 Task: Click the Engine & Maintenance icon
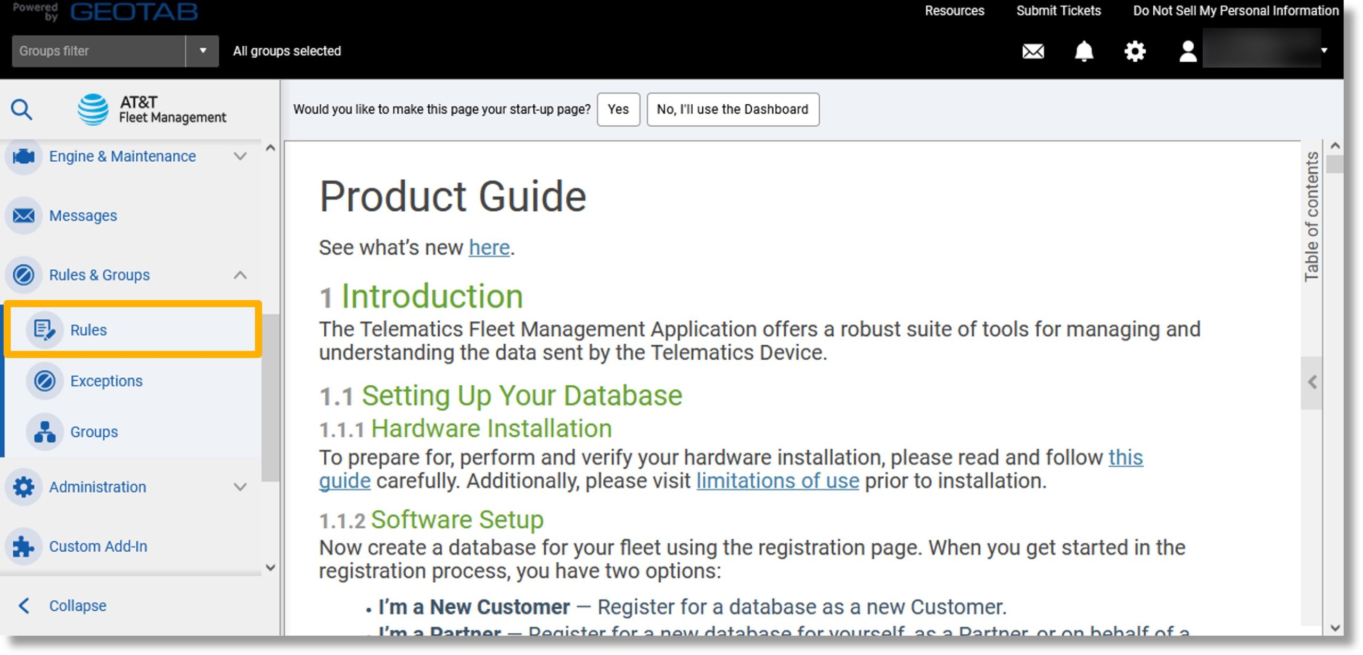pyautogui.click(x=22, y=155)
